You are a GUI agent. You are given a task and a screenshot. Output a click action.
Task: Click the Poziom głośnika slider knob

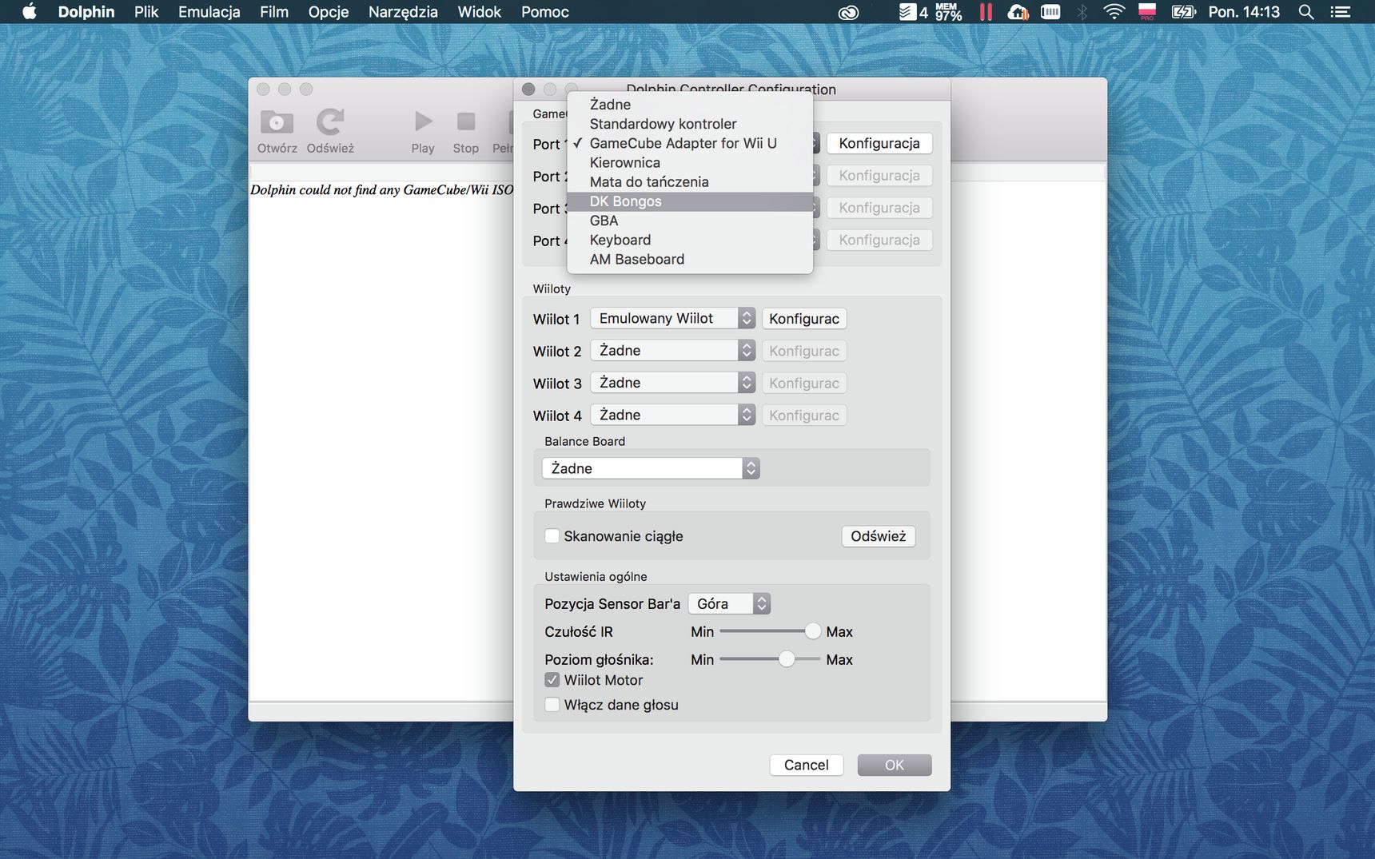click(787, 659)
